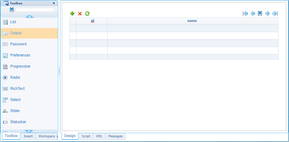Click the binoculars search icon above the table

point(260,14)
